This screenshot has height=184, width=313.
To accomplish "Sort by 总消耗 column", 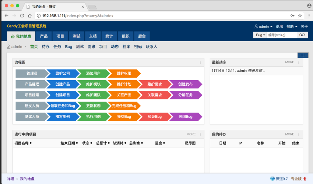I will pos(119,143).
